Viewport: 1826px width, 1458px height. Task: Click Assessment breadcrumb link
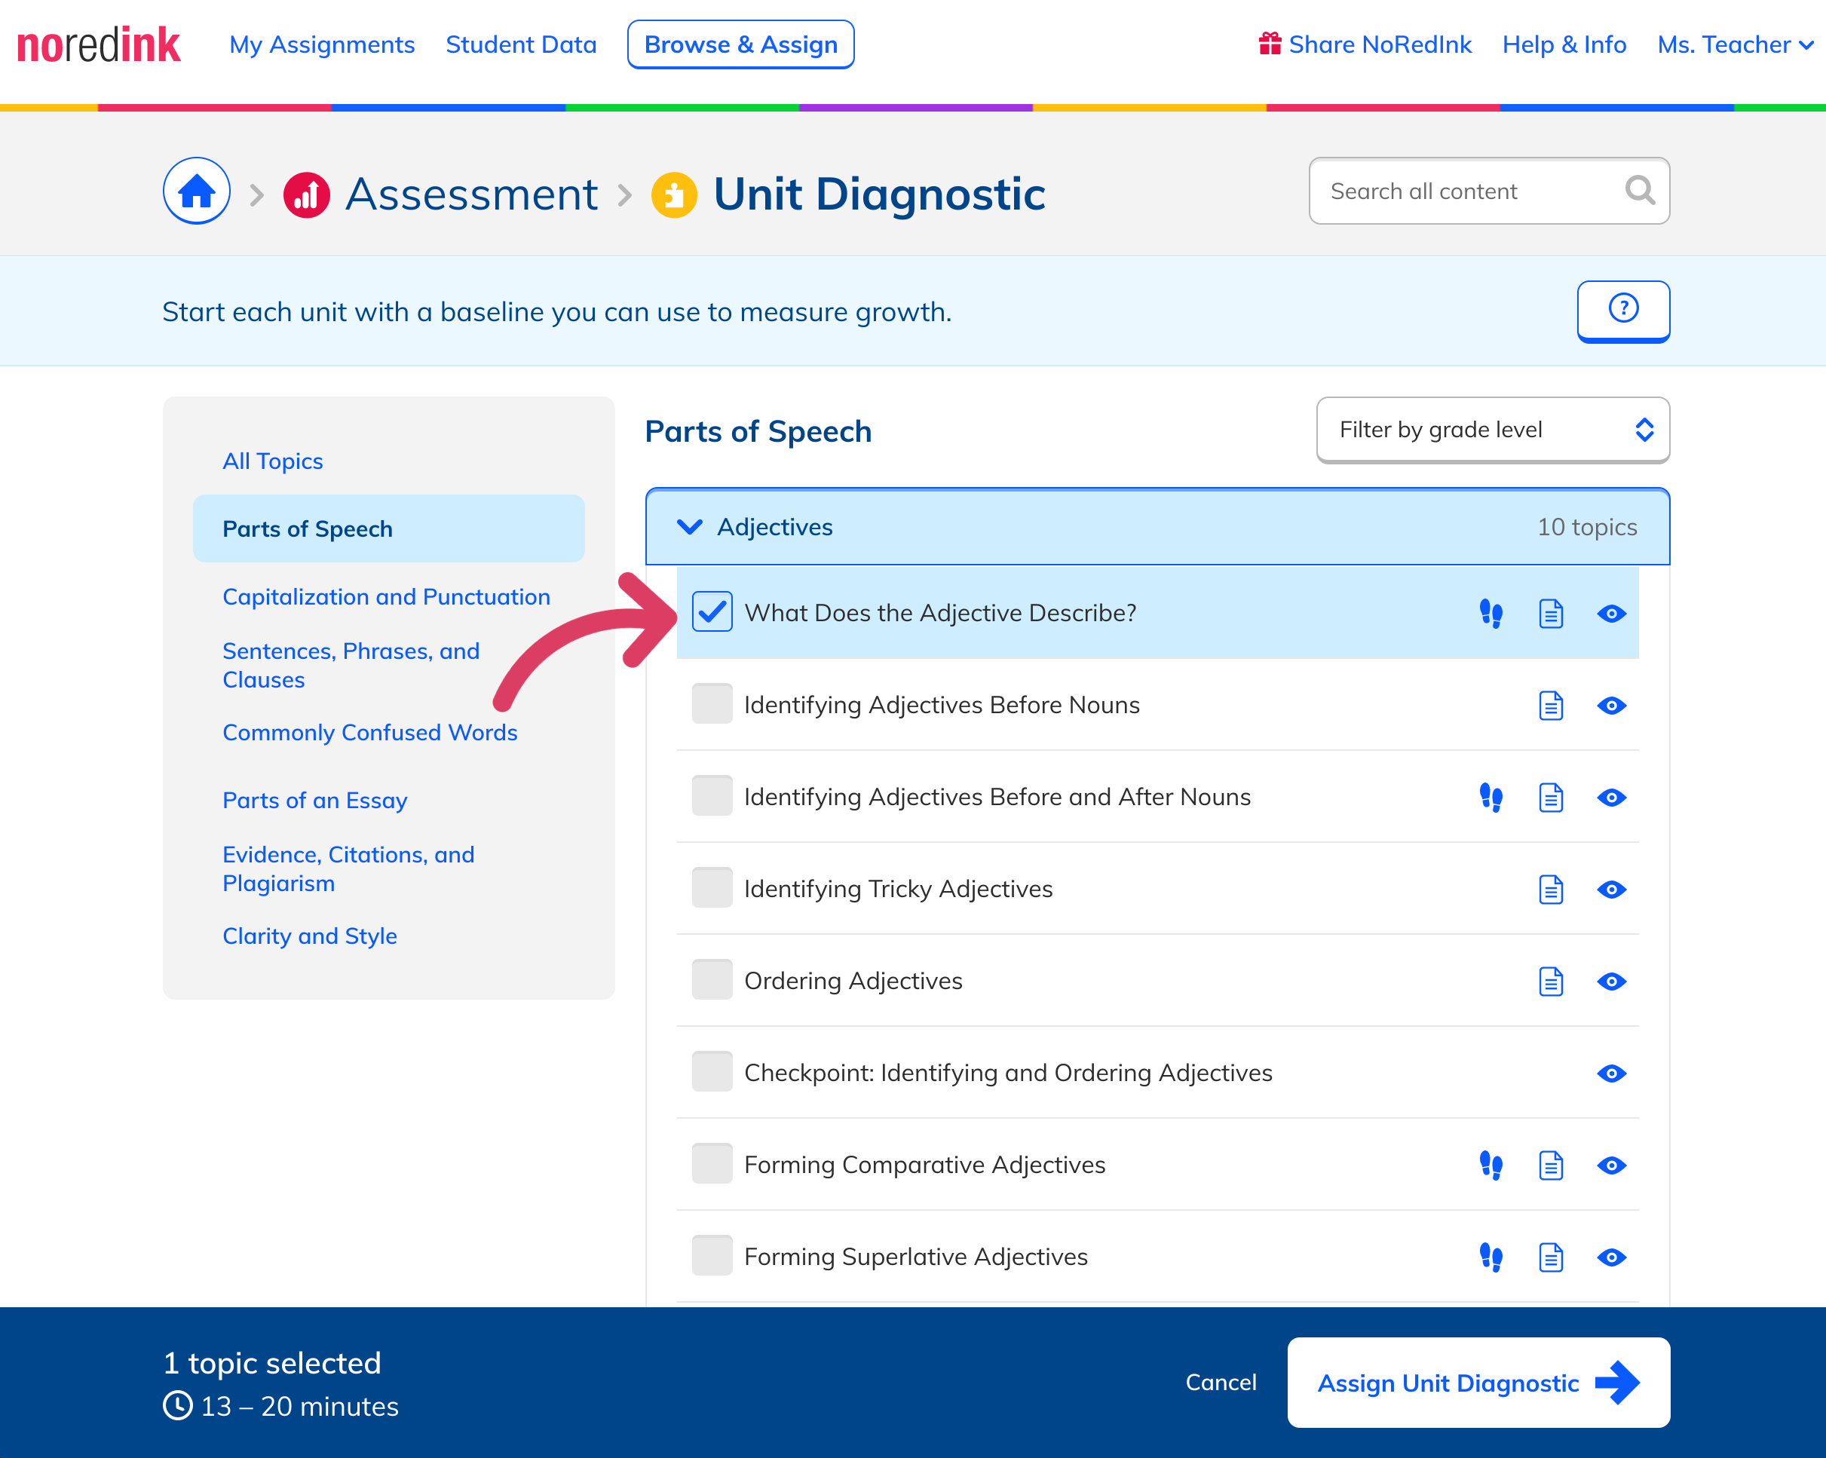tap(472, 195)
